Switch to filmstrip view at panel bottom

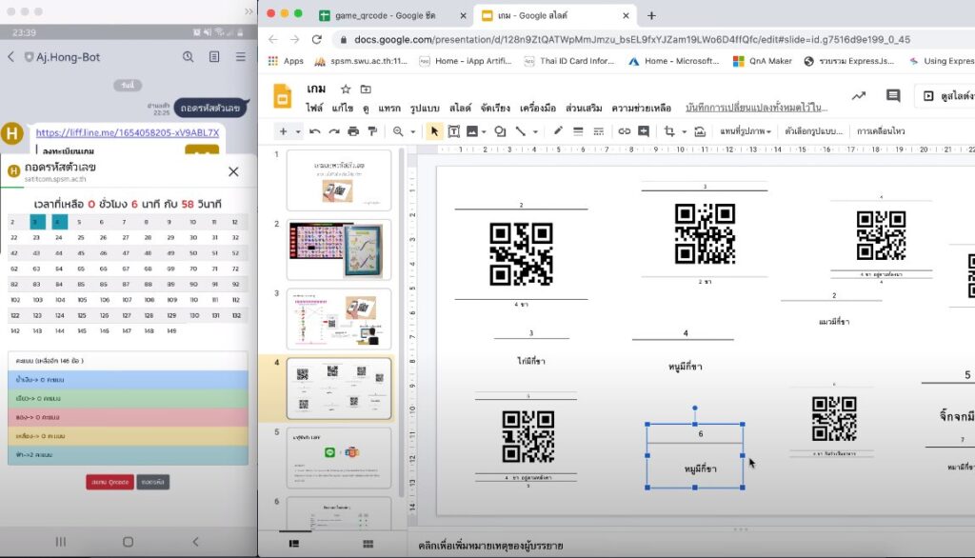[294, 544]
